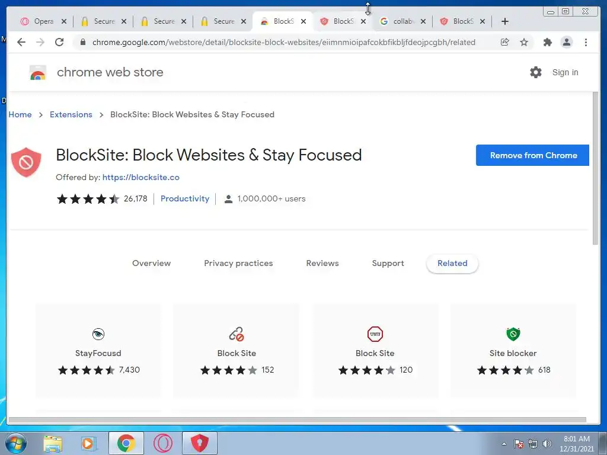Click the Block Site chain-link icon
Screen dimensions: 607x455
pyautogui.click(x=237, y=334)
